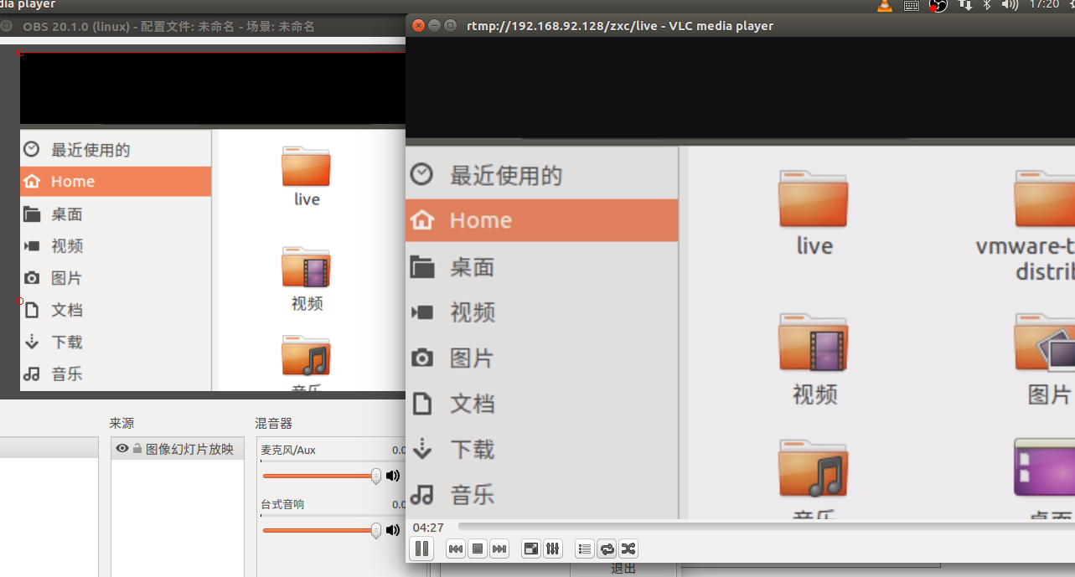This screenshot has width=1075, height=577.
Task: Toggle VLC shuffle random button
Action: click(628, 549)
